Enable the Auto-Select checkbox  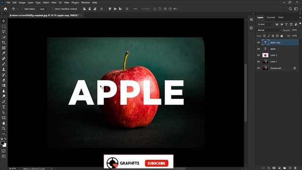tap(23, 9)
